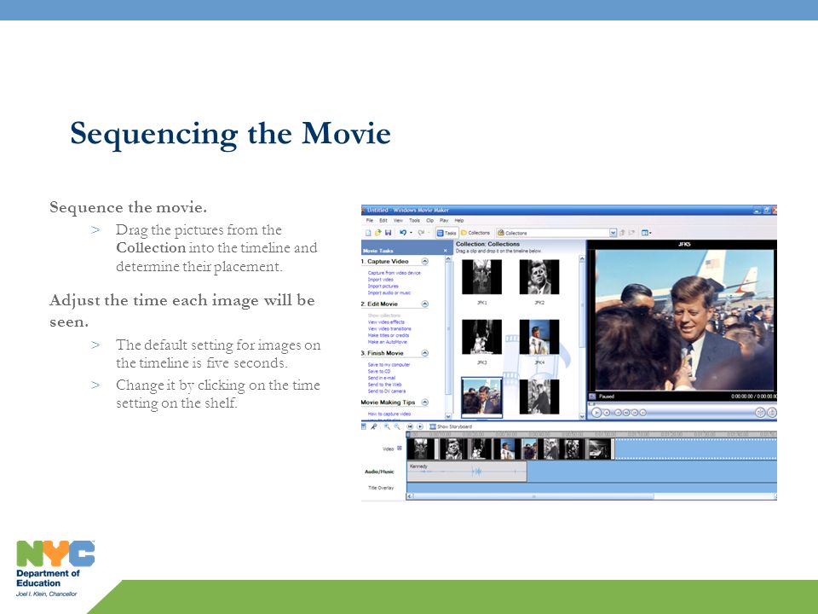Collapse the Movie Making Tips section
Screen dimensions: 818x614
coord(424,402)
